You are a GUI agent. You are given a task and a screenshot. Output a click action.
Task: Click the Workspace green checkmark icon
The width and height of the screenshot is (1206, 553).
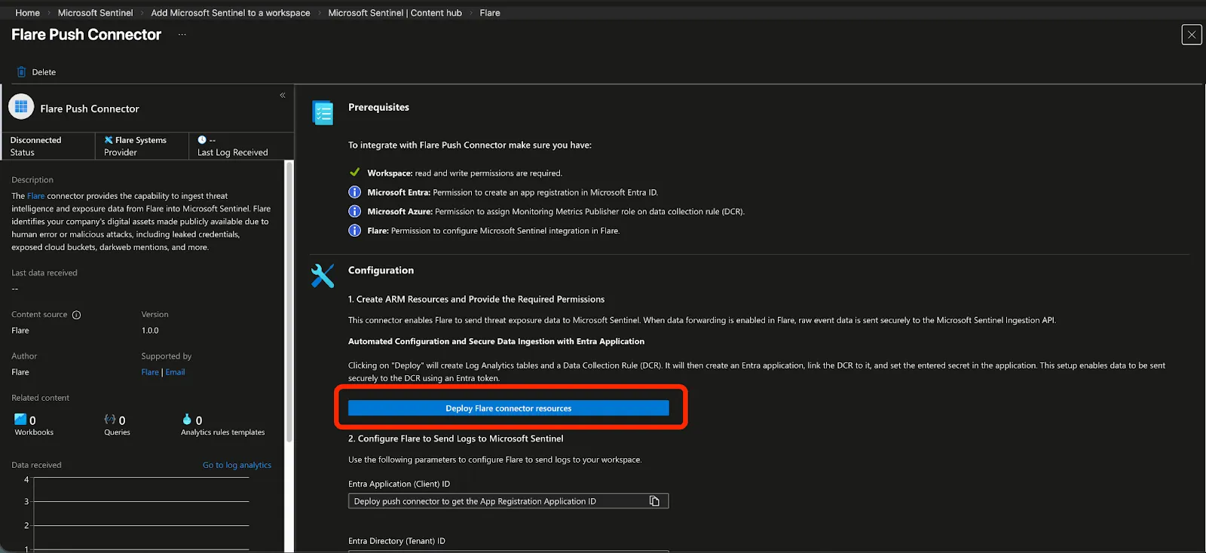354,172
